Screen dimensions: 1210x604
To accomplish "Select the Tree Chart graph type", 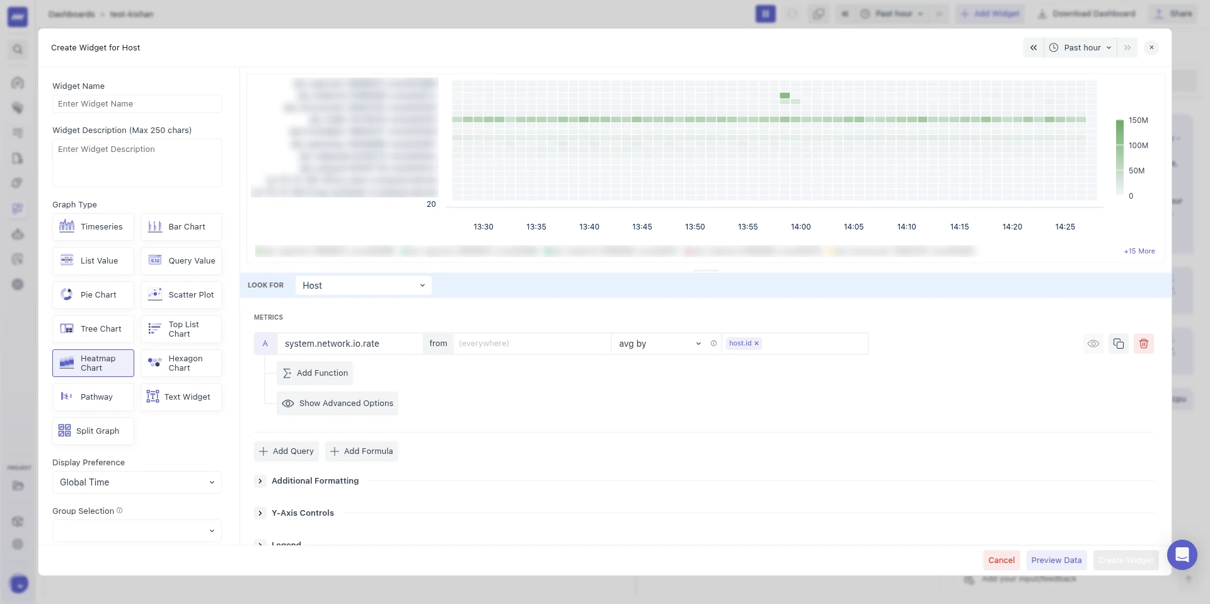I will (x=93, y=329).
